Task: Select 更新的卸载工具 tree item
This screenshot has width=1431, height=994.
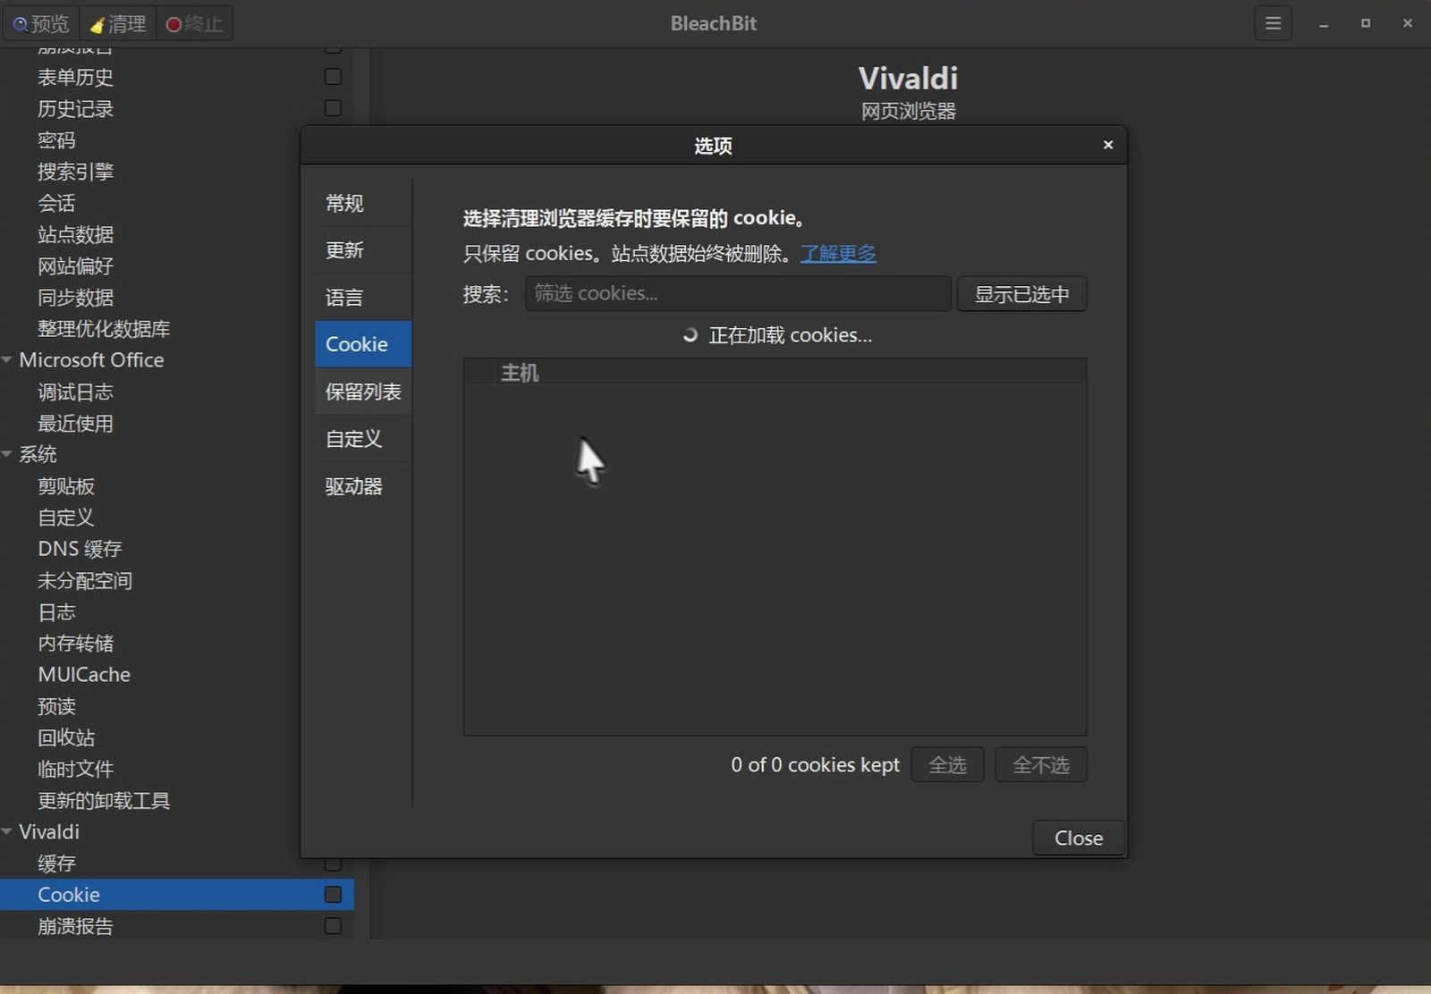Action: coord(104,800)
